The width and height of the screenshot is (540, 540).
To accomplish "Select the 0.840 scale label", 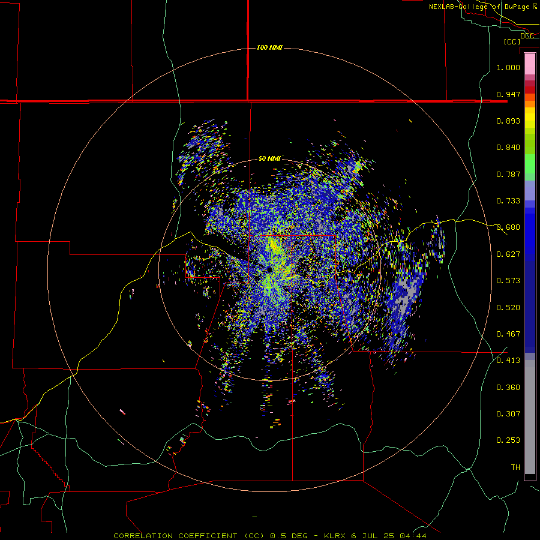I will point(508,147).
